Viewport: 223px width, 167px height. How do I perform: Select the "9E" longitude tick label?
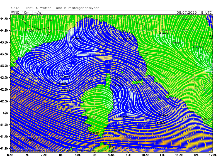[x=94, y=155]
